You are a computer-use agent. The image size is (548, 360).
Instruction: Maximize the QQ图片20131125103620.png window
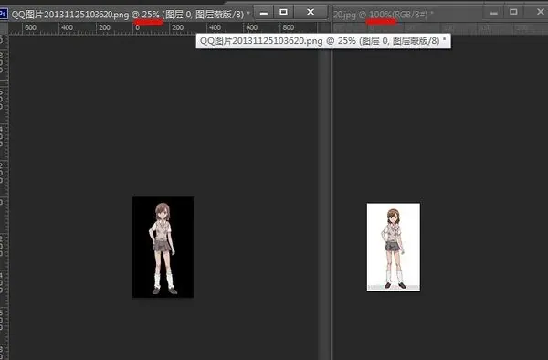point(283,12)
